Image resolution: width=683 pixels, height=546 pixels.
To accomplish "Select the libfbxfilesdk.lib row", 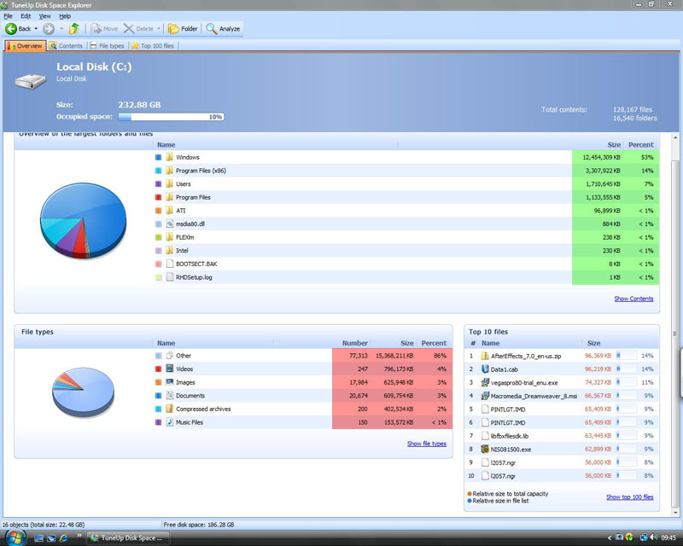I will click(x=562, y=436).
